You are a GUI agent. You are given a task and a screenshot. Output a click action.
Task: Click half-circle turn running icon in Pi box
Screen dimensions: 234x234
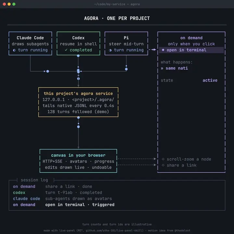pyautogui.click(x=110, y=50)
